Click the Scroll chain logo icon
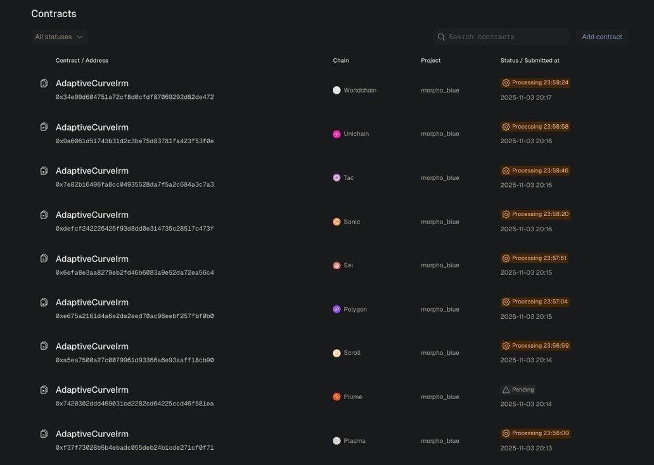 pyautogui.click(x=337, y=353)
